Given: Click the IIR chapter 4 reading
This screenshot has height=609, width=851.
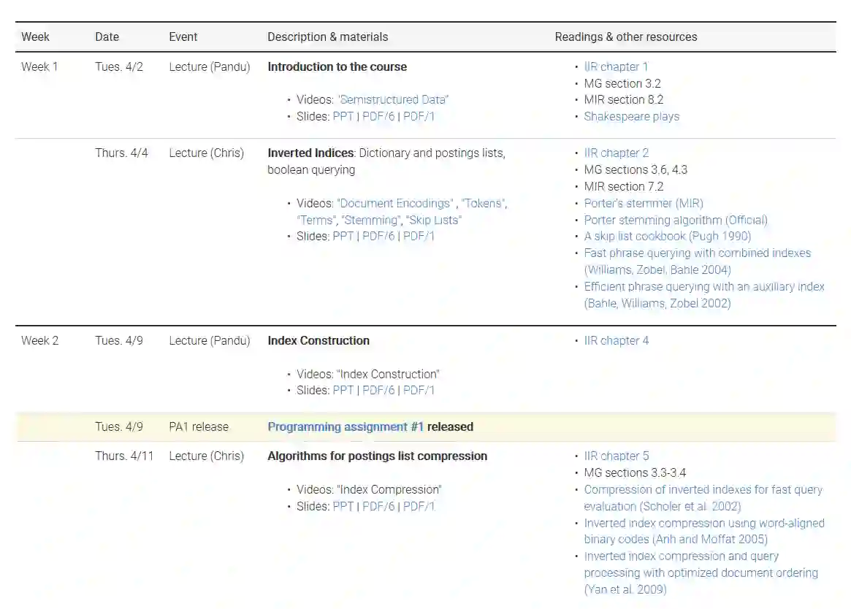Looking at the screenshot, I should click(616, 340).
